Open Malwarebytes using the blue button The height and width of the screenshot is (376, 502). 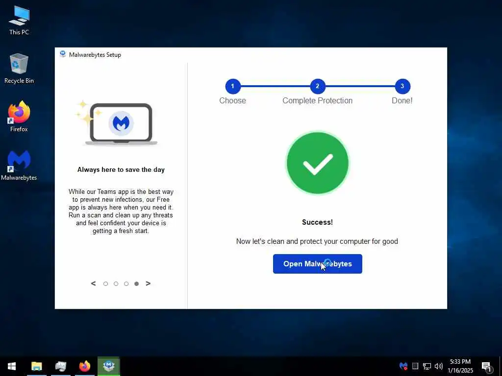click(317, 264)
